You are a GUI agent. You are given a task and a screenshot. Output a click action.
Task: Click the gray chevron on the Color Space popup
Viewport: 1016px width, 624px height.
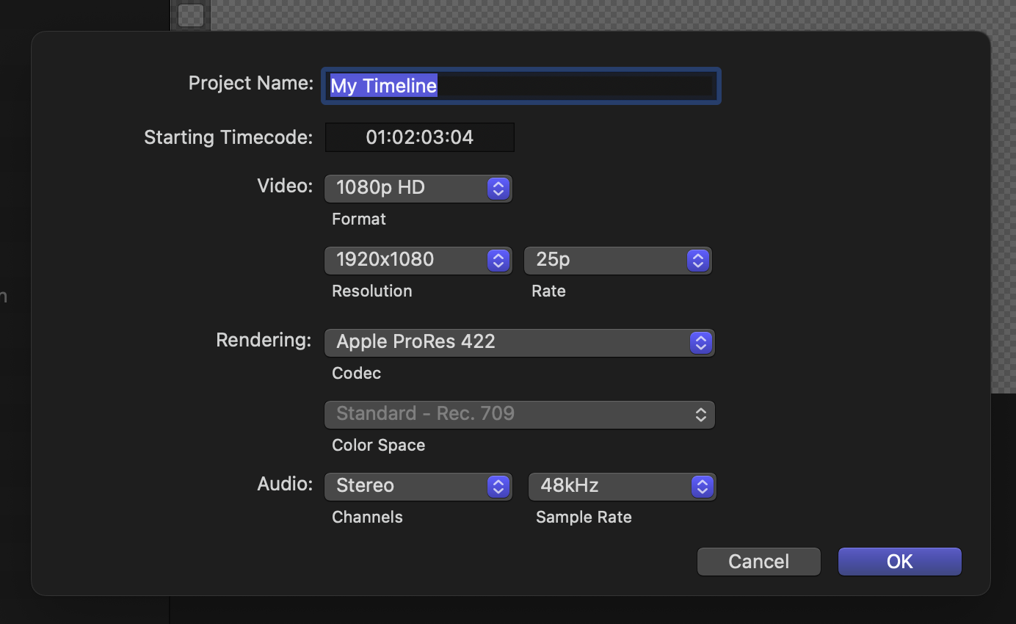[x=700, y=415]
